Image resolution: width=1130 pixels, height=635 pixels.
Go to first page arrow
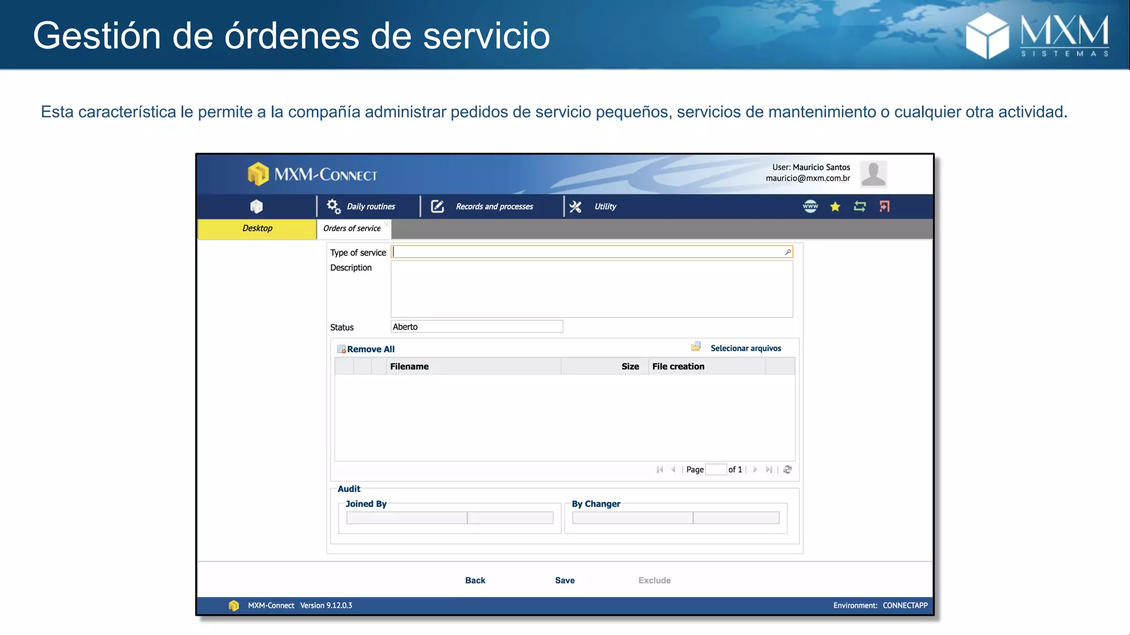pos(660,470)
